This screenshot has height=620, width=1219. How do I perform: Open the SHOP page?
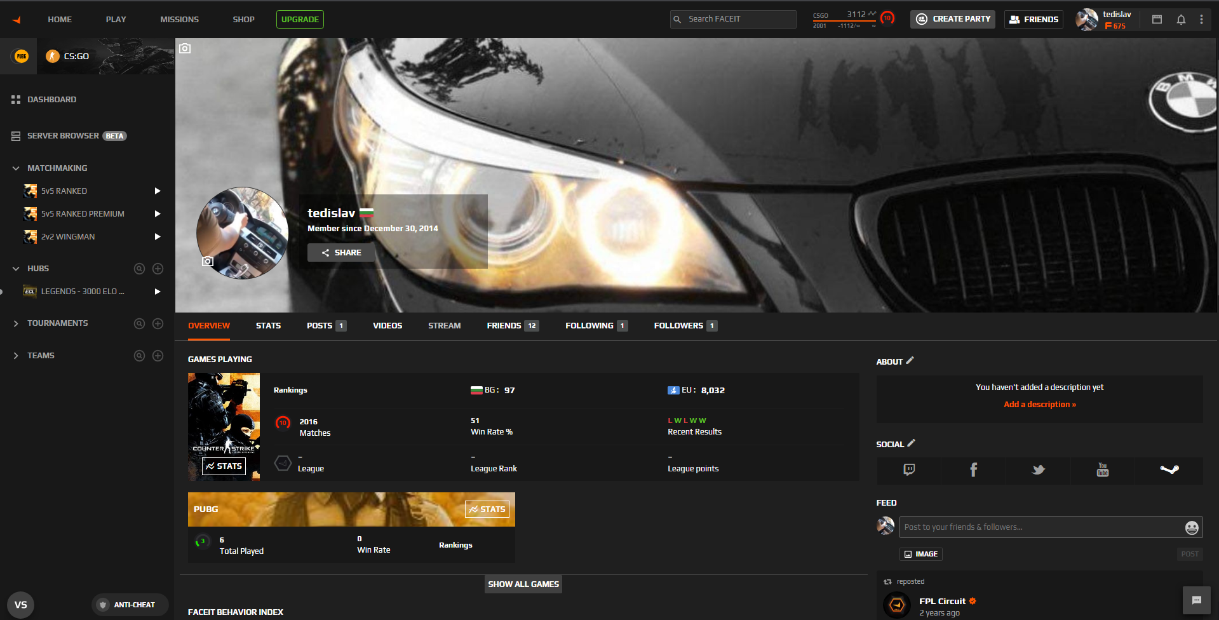[x=244, y=20]
